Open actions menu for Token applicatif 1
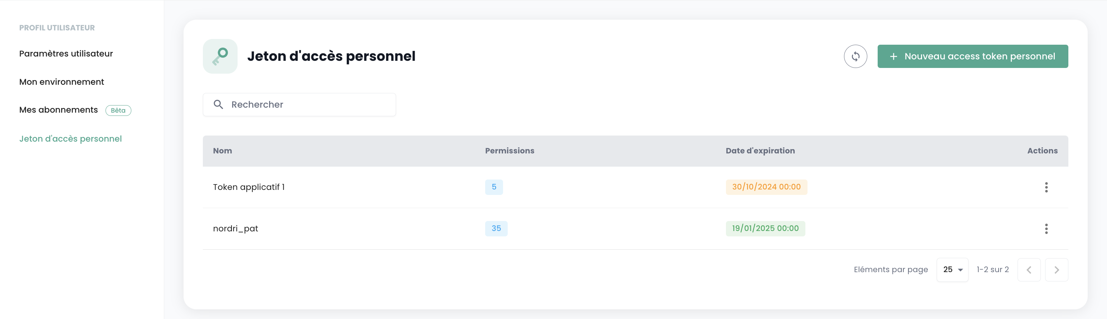The image size is (1107, 319). point(1046,187)
